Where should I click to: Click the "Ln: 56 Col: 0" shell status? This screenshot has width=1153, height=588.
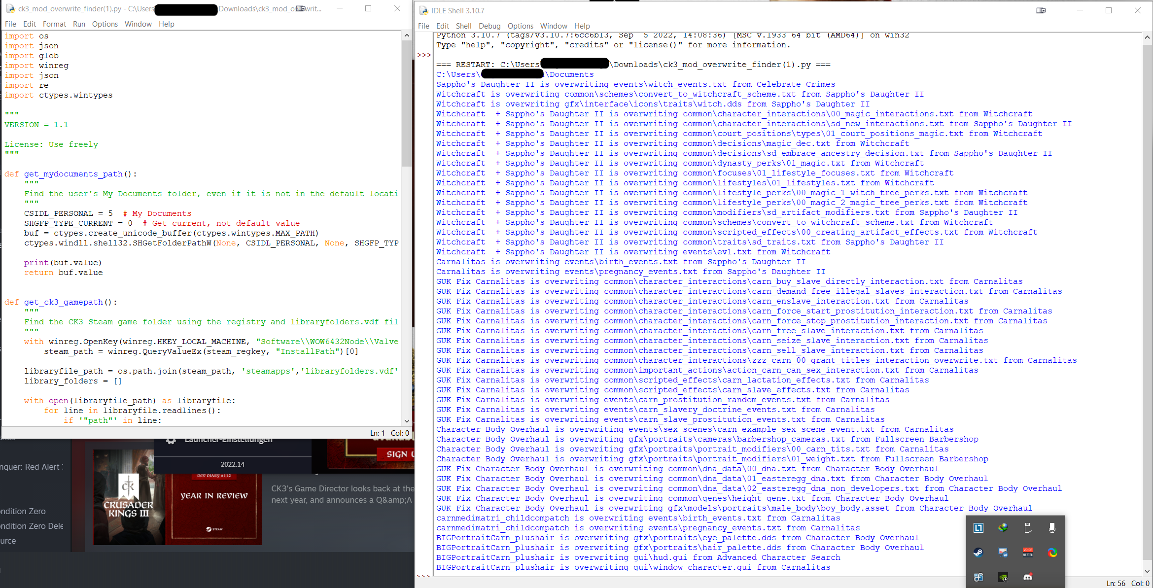pyautogui.click(x=1128, y=583)
